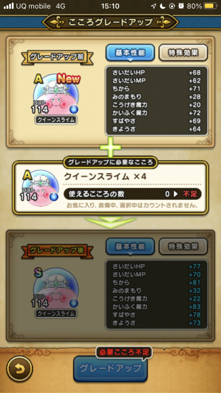The width and height of the screenshot is (221, 393).
Task: Tap the green downward arrow below requirements
Action: point(110,223)
